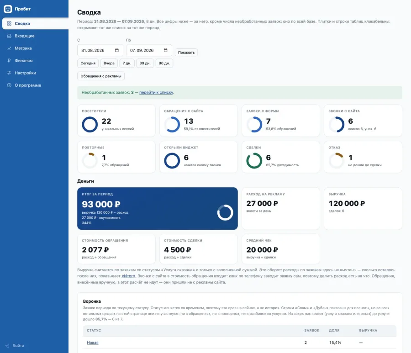This screenshot has height=353, width=411.
Task: Click the end date field 07.09.2026
Action: [149, 50]
